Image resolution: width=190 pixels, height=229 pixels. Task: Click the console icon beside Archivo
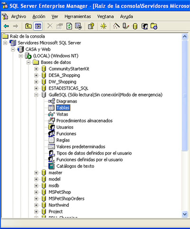[5, 17]
